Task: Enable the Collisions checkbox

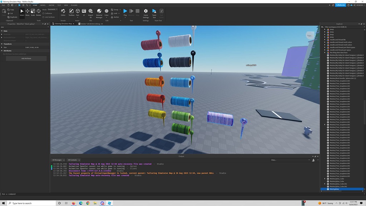Action: pyautogui.click(x=44, y=13)
